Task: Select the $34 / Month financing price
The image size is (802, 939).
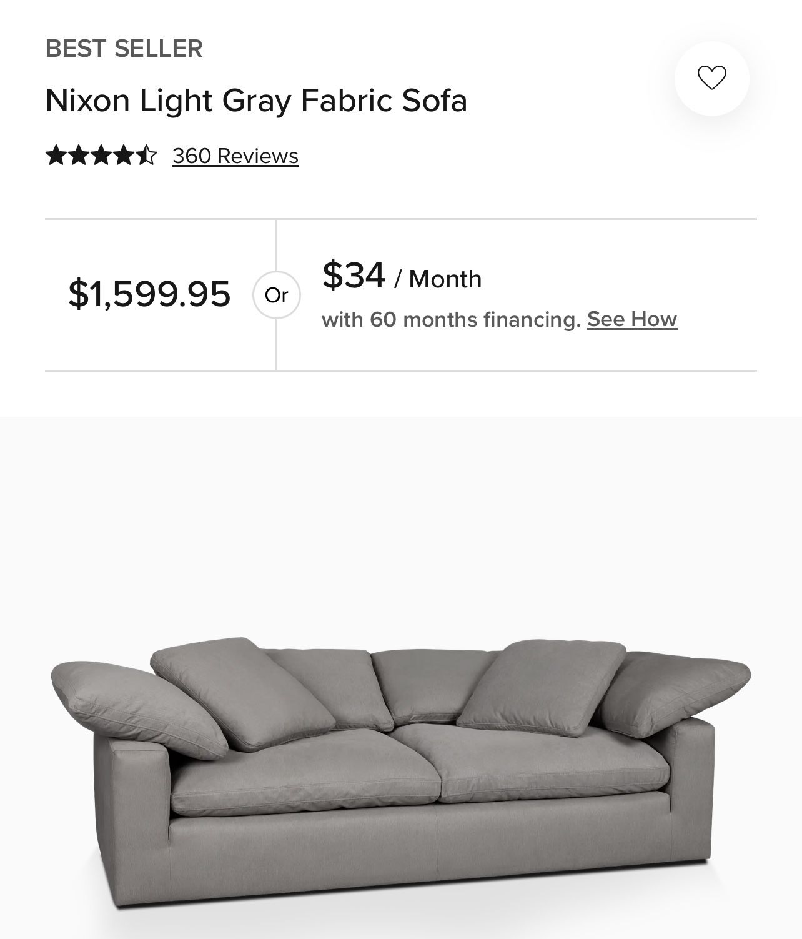Action: (x=402, y=277)
